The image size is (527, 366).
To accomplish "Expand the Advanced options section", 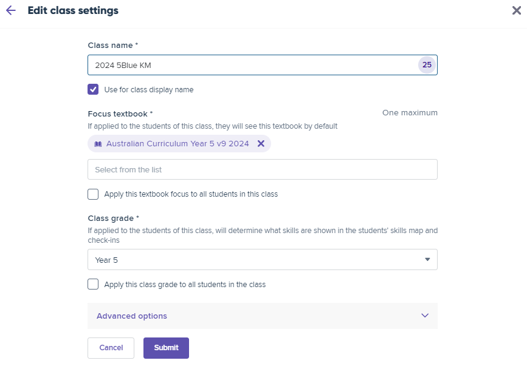I will coord(263,316).
